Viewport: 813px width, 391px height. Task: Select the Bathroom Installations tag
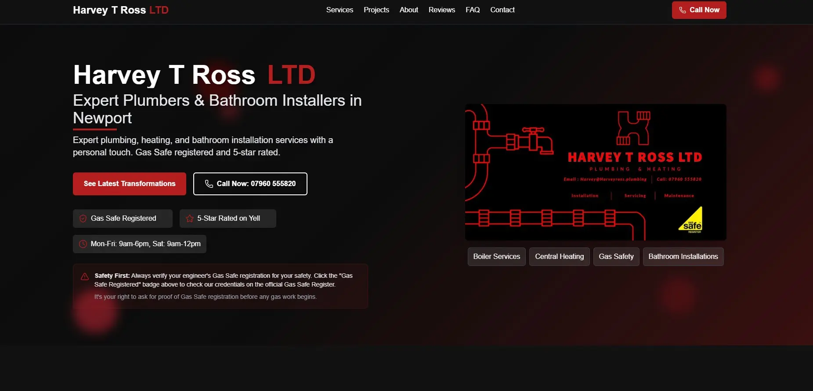click(x=683, y=257)
